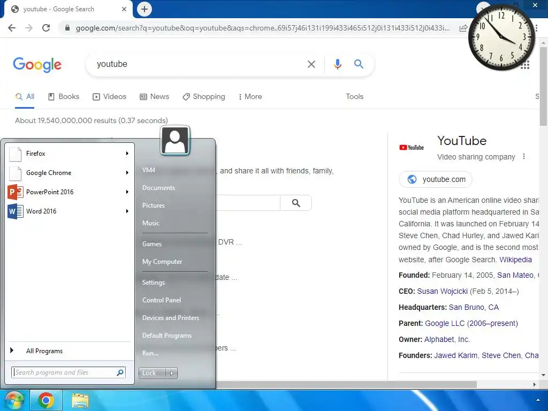Open Firefox from Start menu

tap(68, 154)
